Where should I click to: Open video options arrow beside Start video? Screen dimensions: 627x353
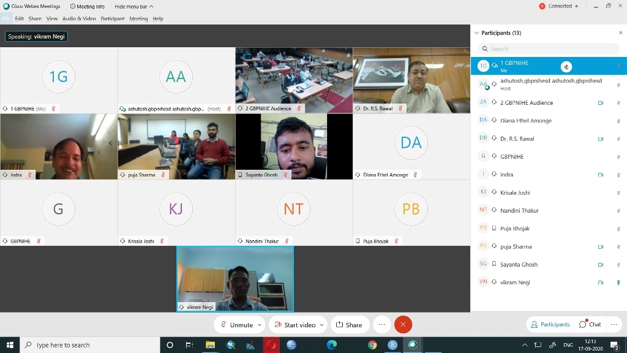pyautogui.click(x=321, y=325)
